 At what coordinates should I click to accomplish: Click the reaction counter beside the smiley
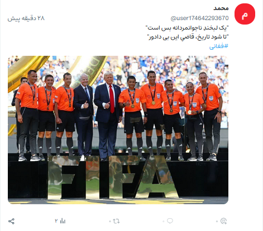pyautogui.click(x=217, y=222)
